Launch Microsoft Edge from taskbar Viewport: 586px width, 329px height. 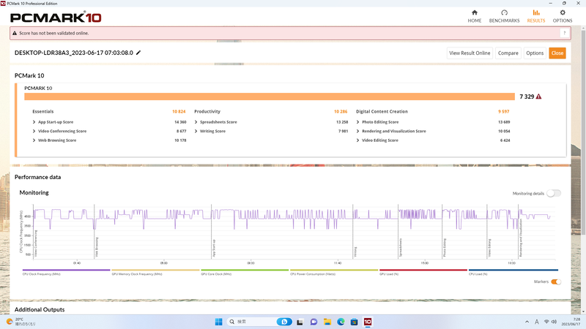click(341, 322)
